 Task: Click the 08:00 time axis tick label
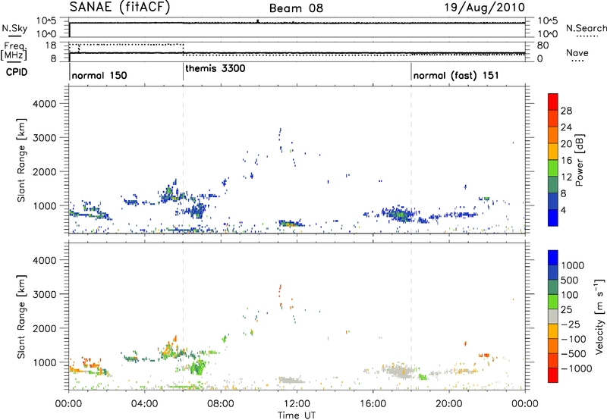click(x=221, y=404)
